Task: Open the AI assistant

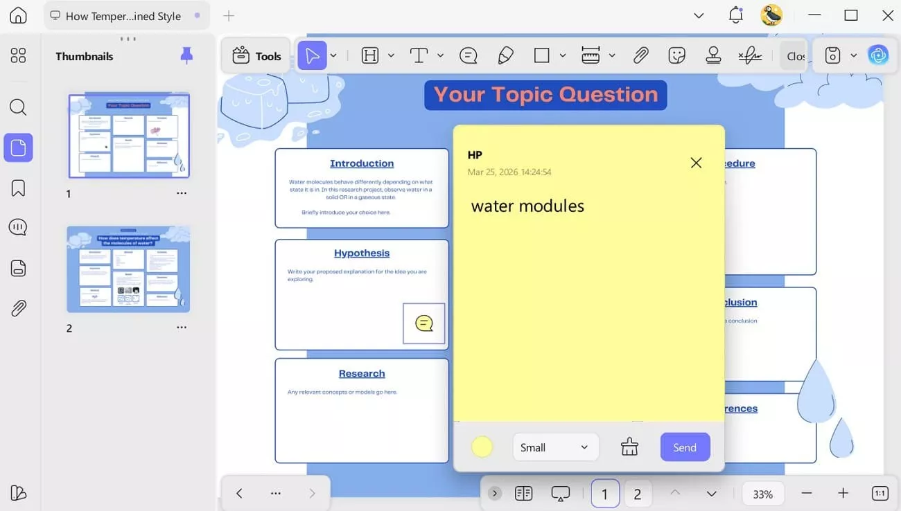Action: [879, 55]
